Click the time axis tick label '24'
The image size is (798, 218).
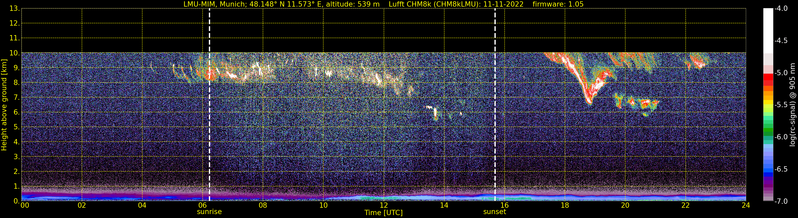point(746,205)
